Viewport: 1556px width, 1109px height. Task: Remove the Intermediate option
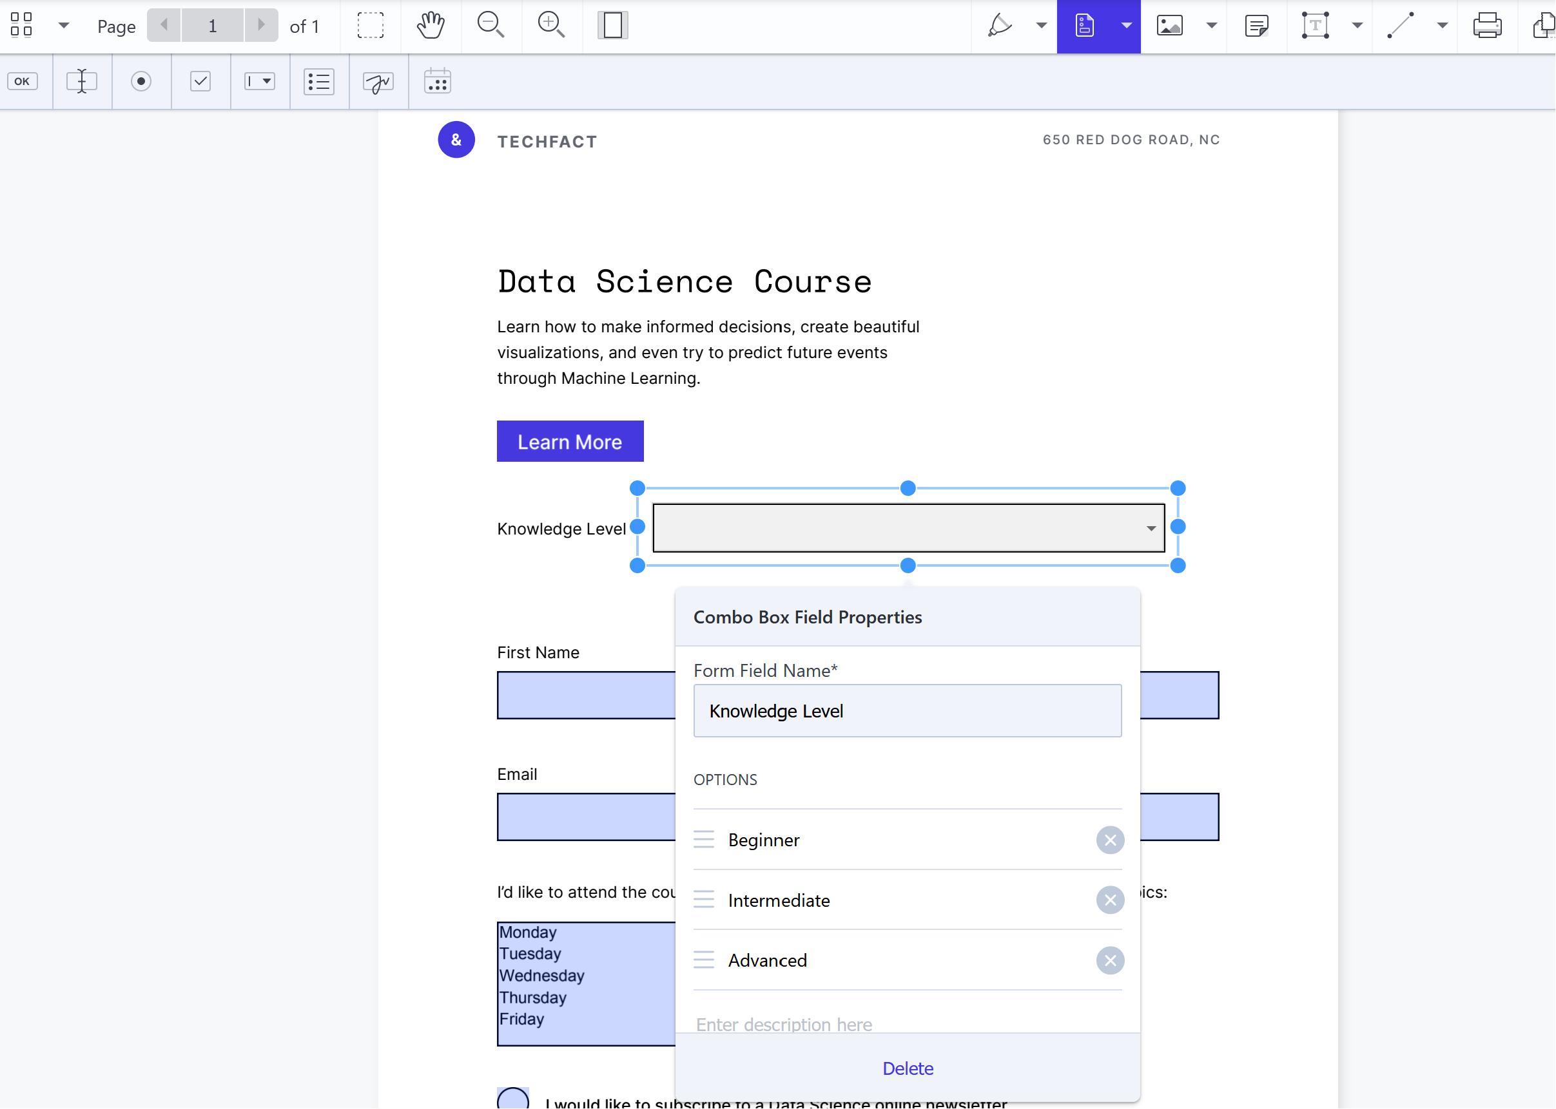pos(1110,900)
